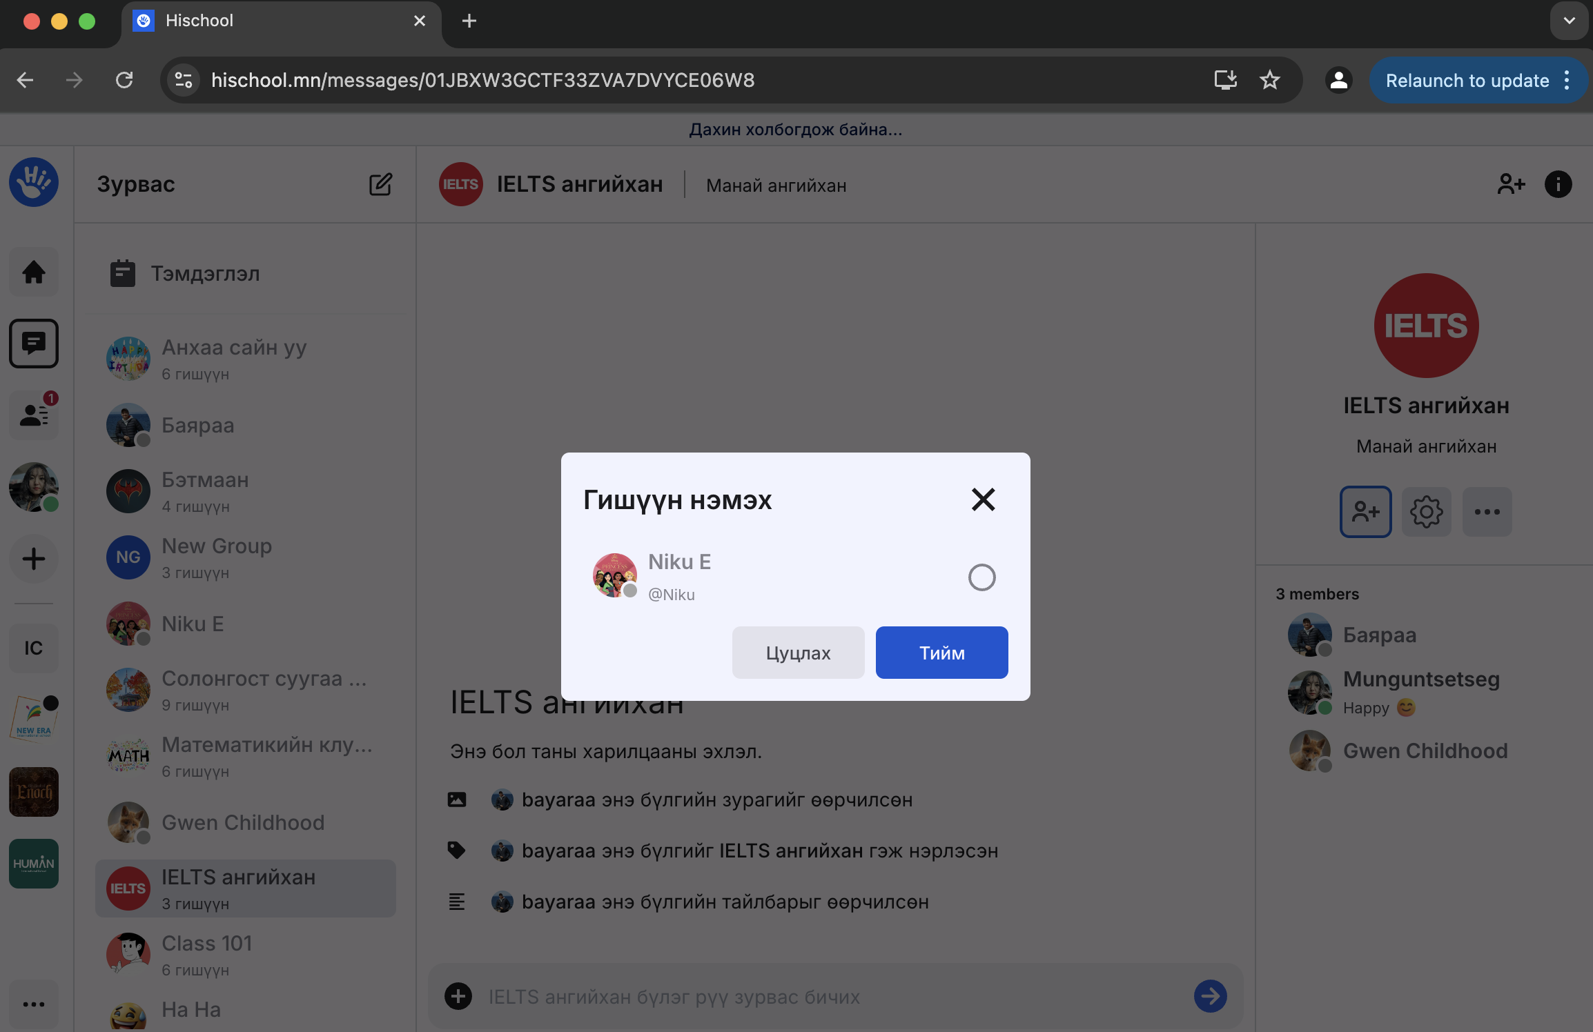Screen dimensions: 1593x1032
Task: Expand the bottom sidebar more options
Action: click(33, 1004)
